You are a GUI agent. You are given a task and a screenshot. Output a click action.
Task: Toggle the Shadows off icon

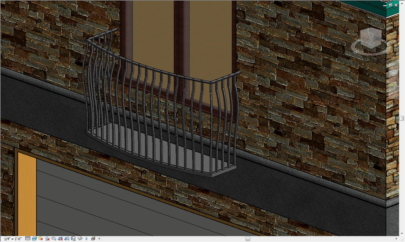47,239
